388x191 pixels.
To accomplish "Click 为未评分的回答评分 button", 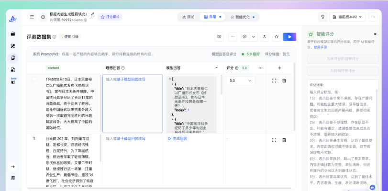I will pyautogui.click(x=343, y=59).
